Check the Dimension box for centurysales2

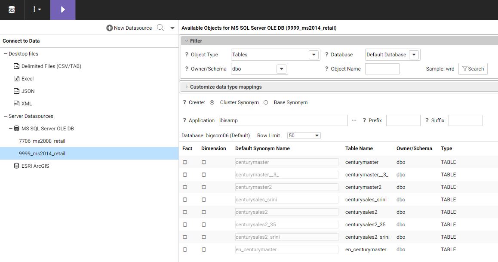(204, 212)
